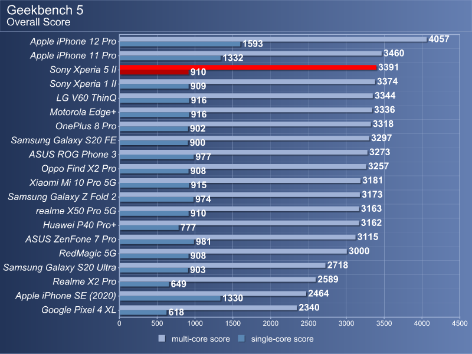Viewport: 472px width, 354px height.
Task: Click the "Overall Score" subtitle
Action: tap(38, 22)
